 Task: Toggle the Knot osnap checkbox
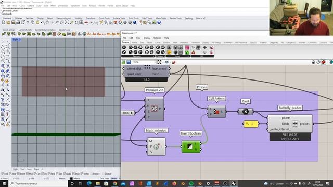pos(73,174)
